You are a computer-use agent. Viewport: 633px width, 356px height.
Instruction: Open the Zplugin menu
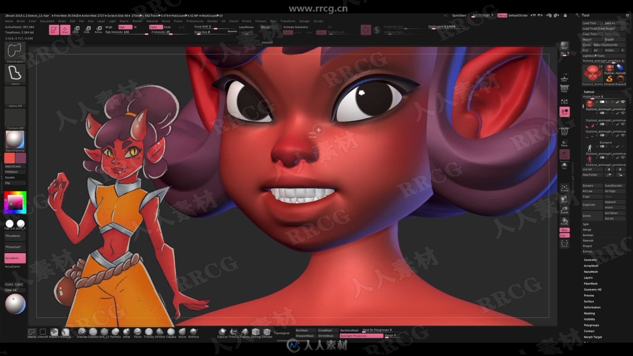(x=304, y=21)
